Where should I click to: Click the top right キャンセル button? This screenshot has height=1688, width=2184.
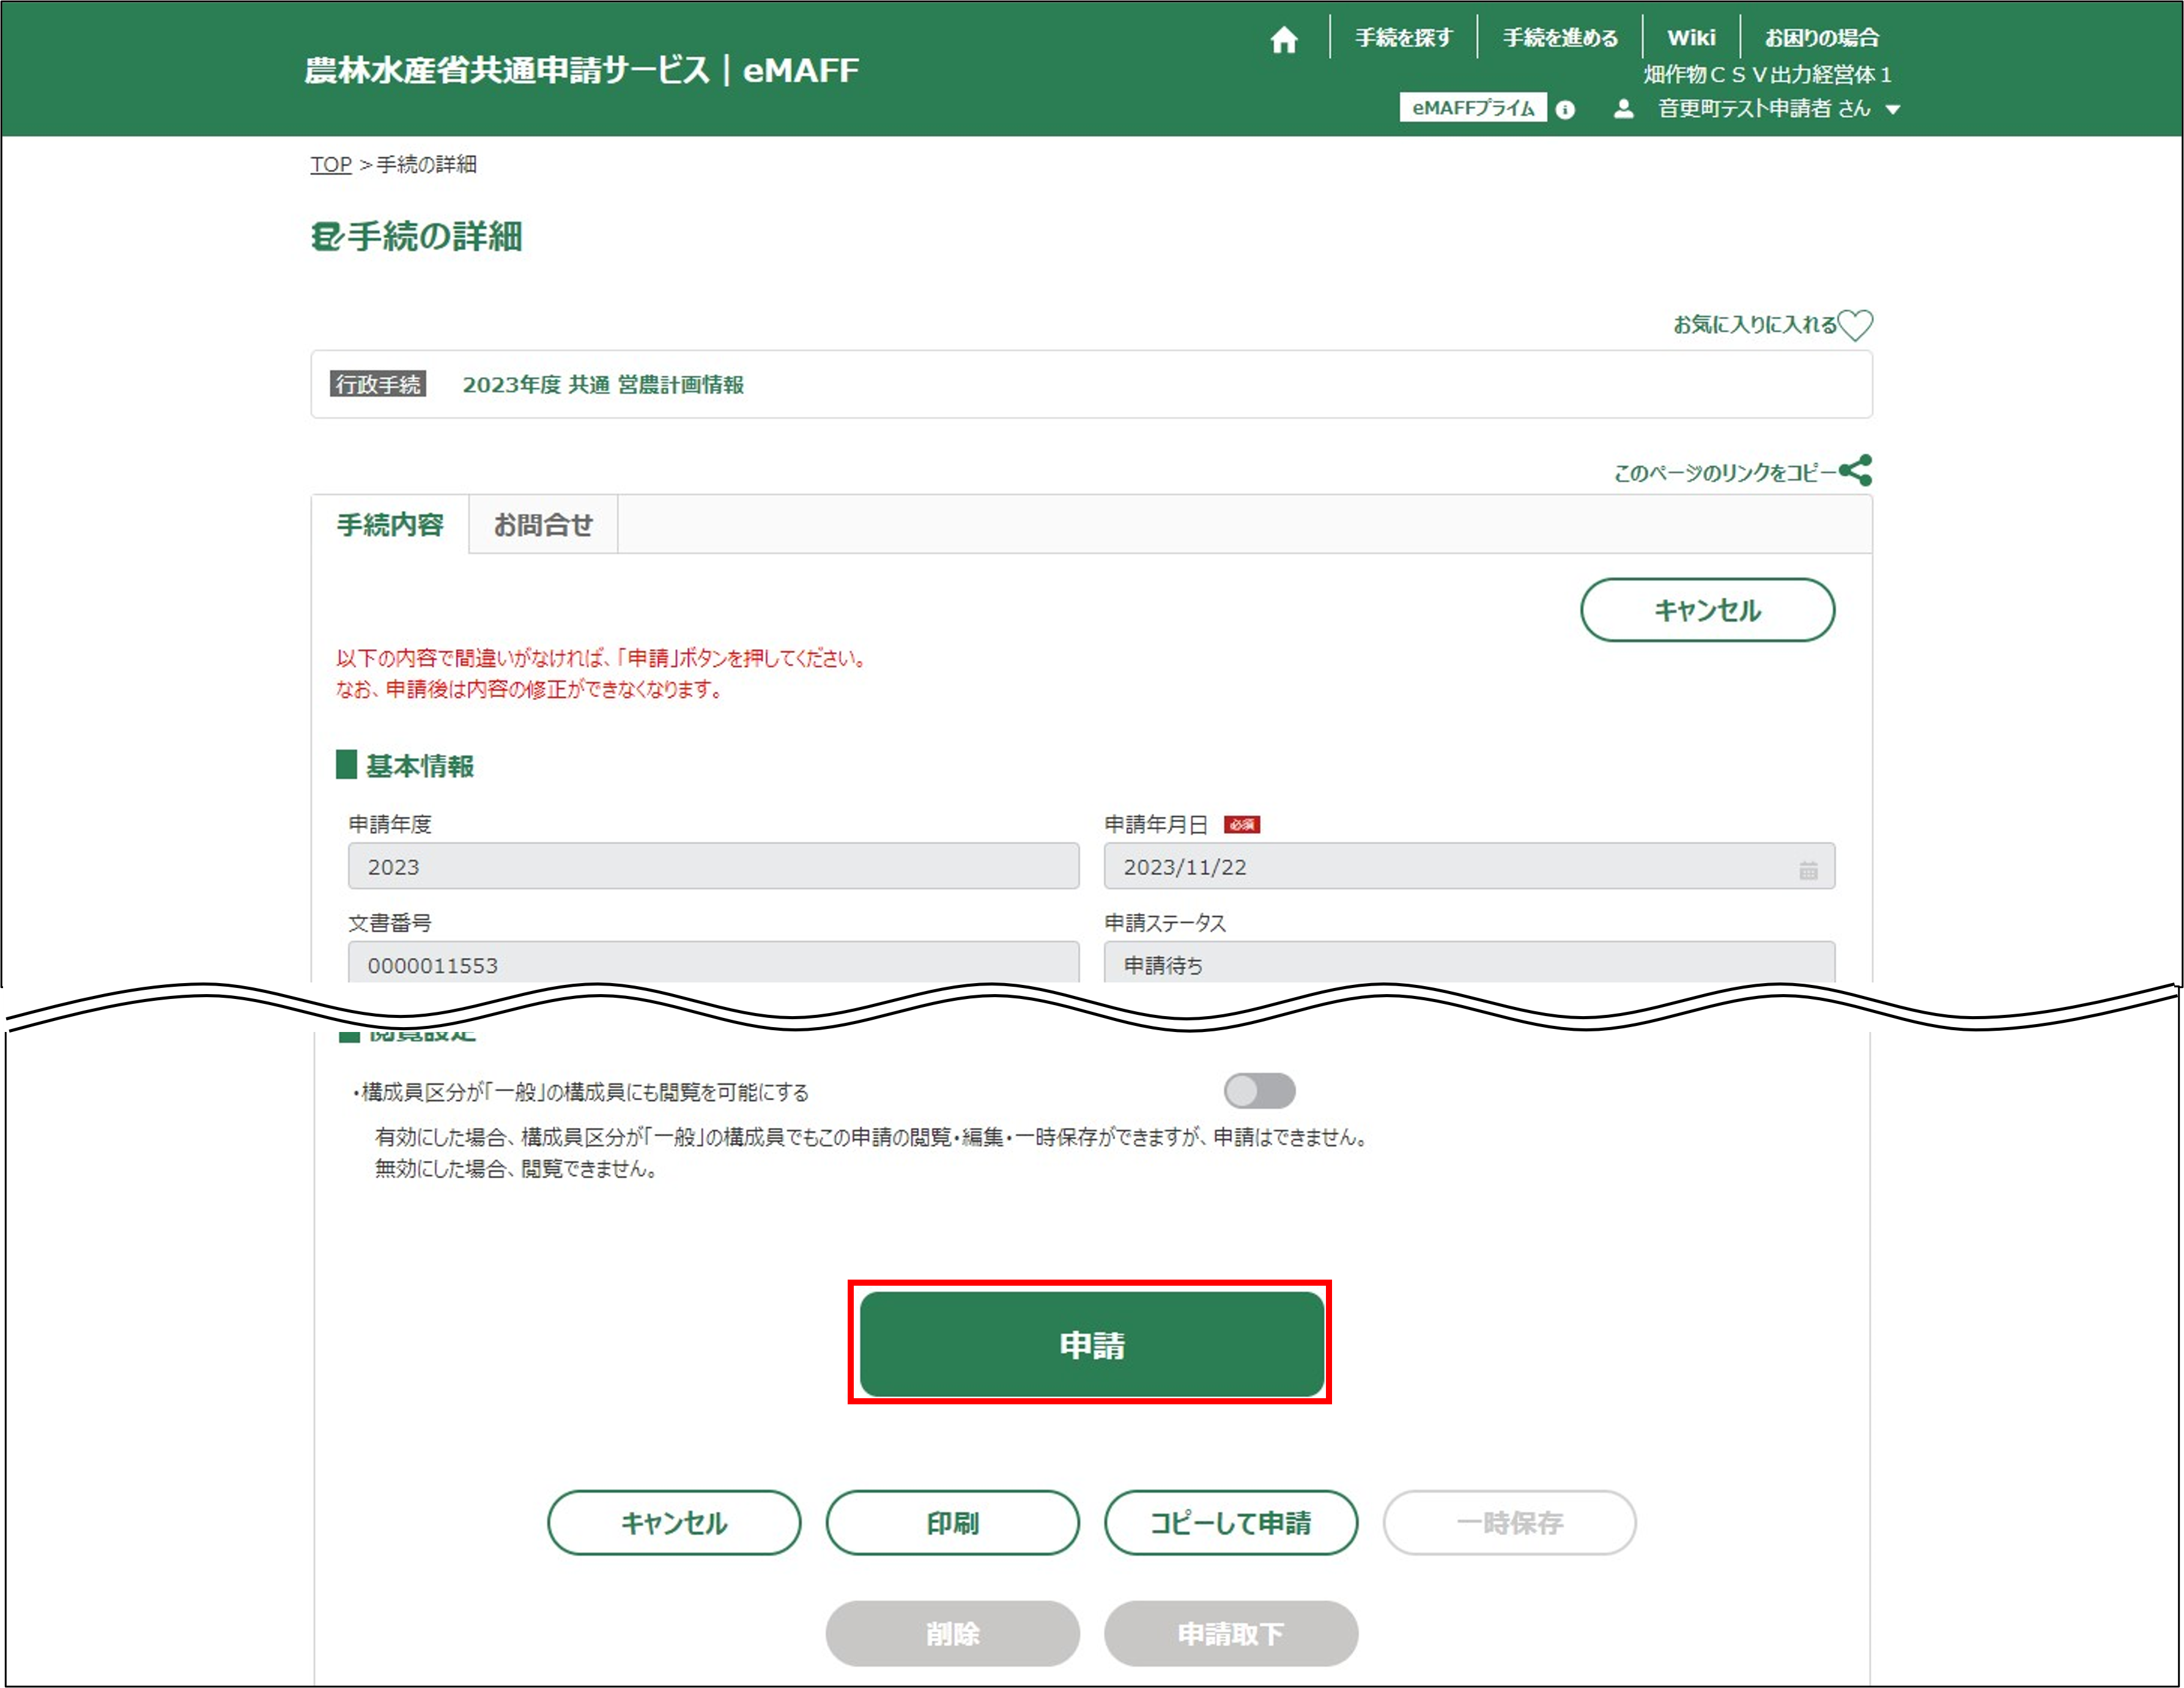click(1707, 610)
